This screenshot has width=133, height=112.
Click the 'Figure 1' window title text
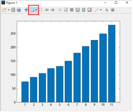pos(12,3)
